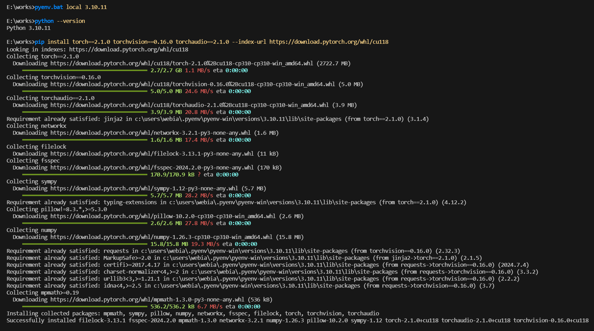Screen dimensions: 594x331
Task: Click the urllib3 requirement satisfied line
Action: coord(263,279)
